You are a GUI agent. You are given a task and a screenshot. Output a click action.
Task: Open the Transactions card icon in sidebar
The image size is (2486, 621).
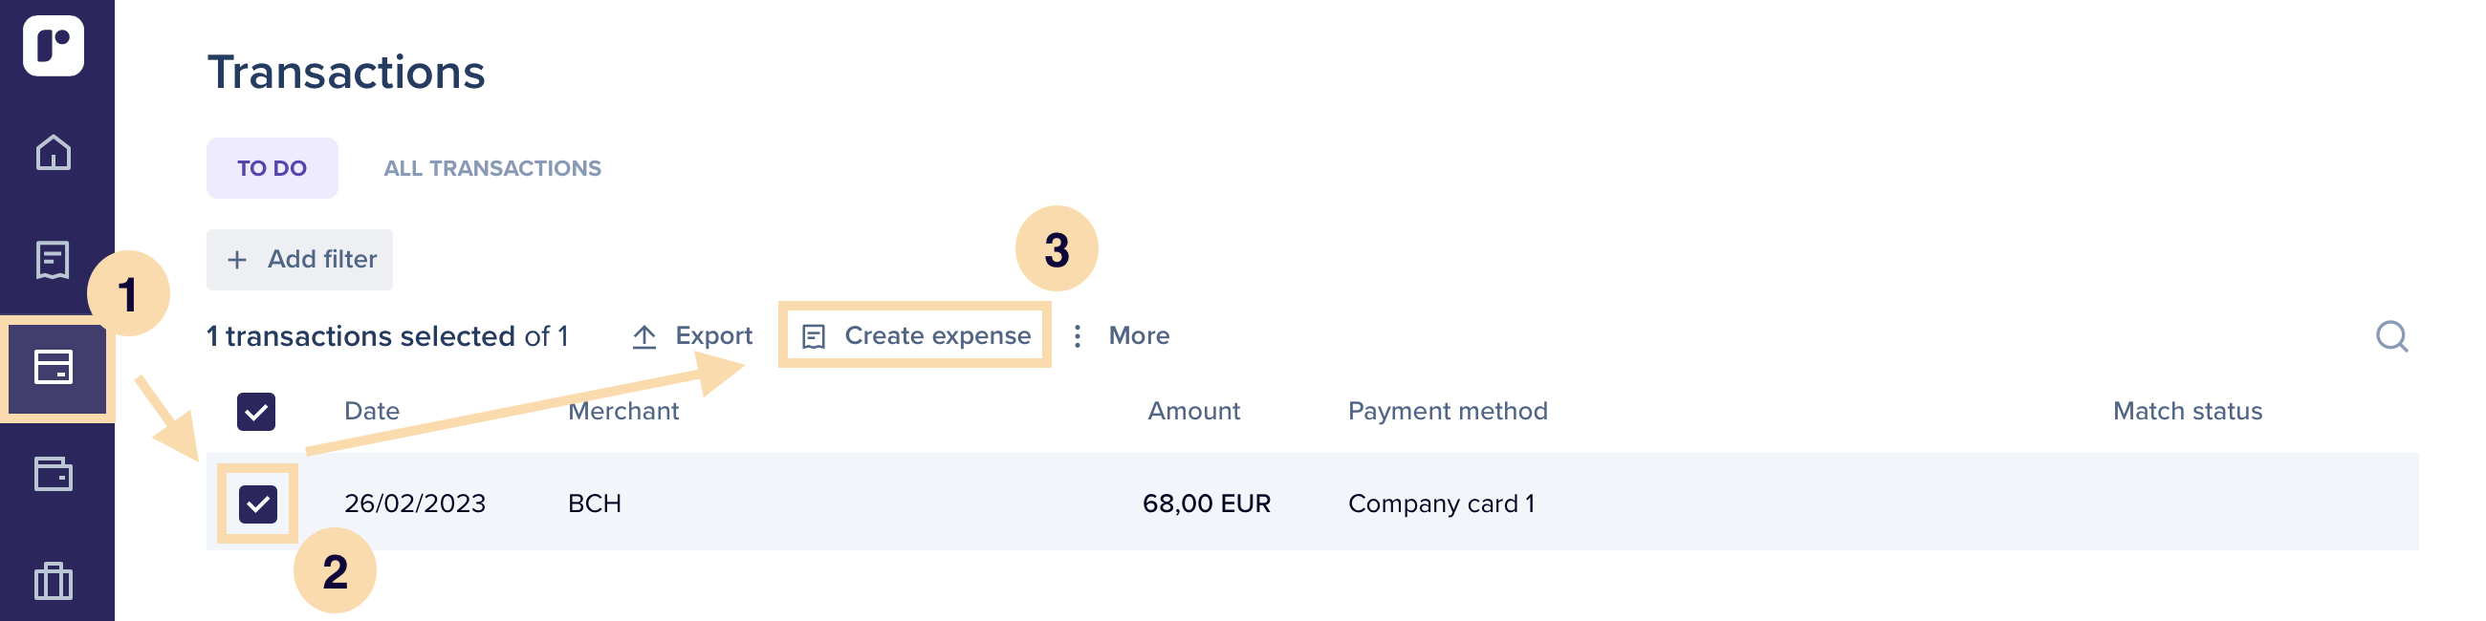[54, 368]
